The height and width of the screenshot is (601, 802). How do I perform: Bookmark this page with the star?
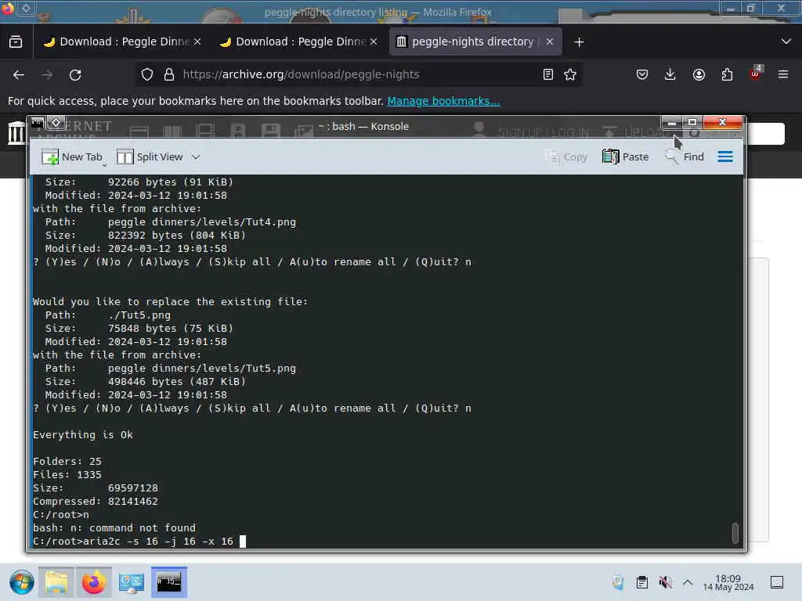[570, 74]
